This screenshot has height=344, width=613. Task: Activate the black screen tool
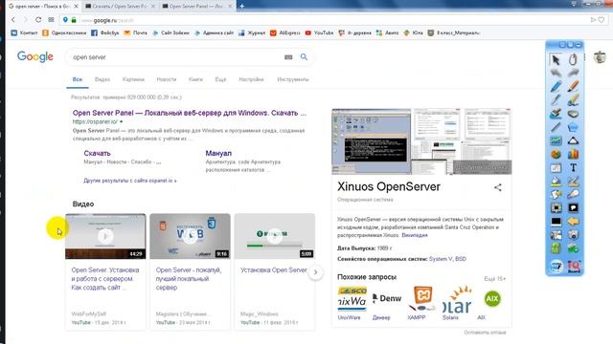(x=556, y=222)
